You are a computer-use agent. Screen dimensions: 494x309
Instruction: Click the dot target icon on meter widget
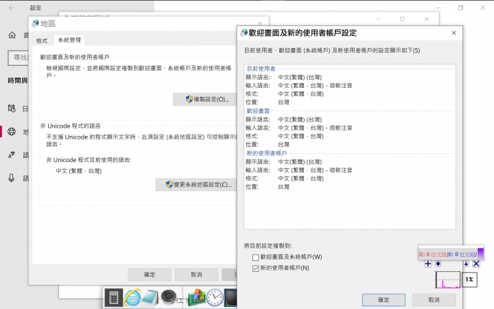coord(438,264)
